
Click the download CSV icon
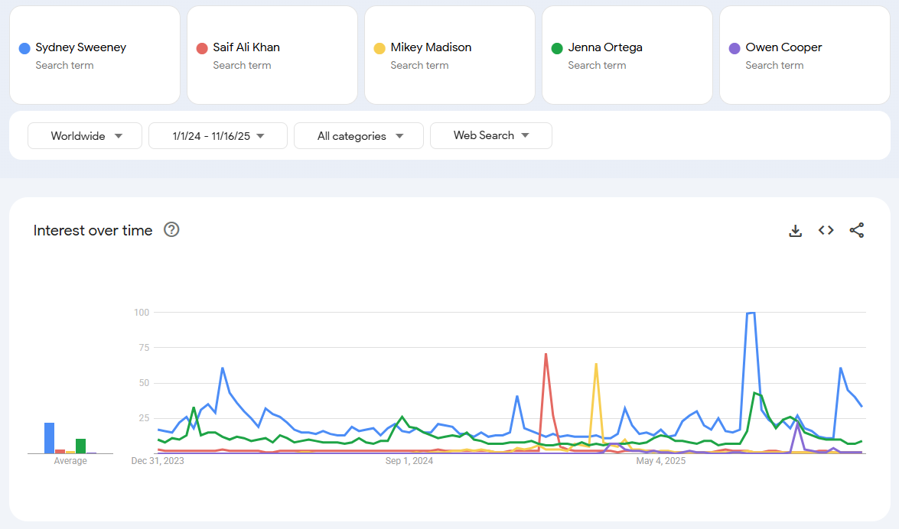tap(796, 230)
